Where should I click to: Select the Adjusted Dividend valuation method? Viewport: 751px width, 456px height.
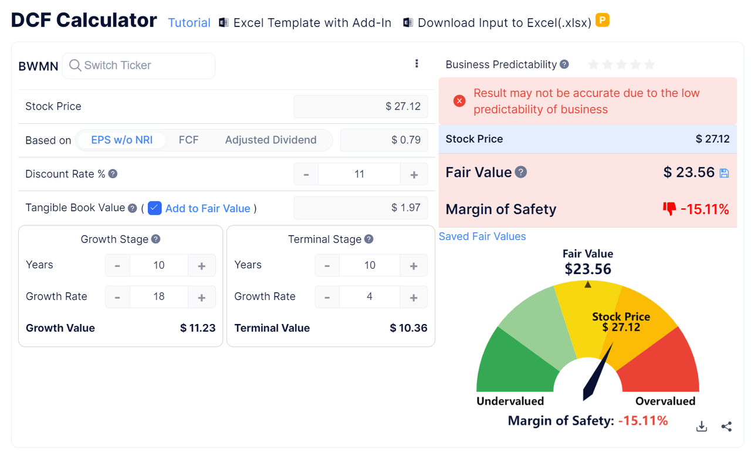(x=271, y=140)
